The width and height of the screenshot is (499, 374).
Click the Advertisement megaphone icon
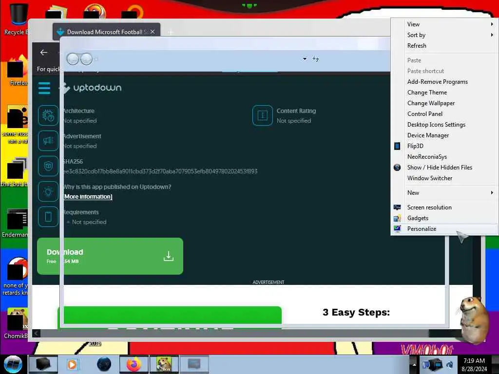(48, 141)
